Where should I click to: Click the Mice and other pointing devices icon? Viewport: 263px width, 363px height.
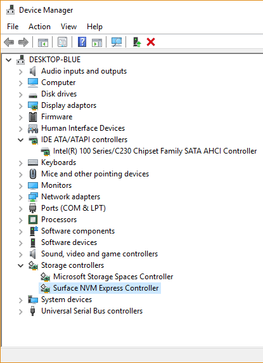coord(33,174)
